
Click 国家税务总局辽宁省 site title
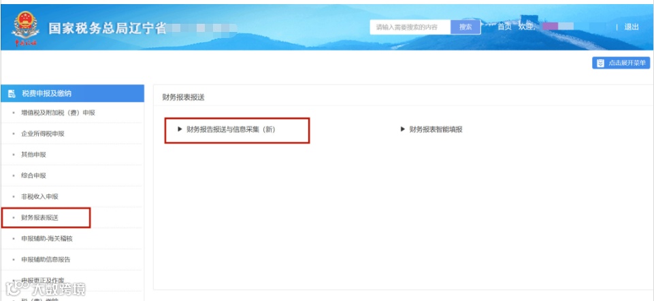click(x=108, y=29)
